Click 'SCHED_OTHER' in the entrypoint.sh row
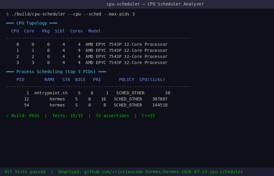Viewport: 274px width, 176px height. coord(130,93)
